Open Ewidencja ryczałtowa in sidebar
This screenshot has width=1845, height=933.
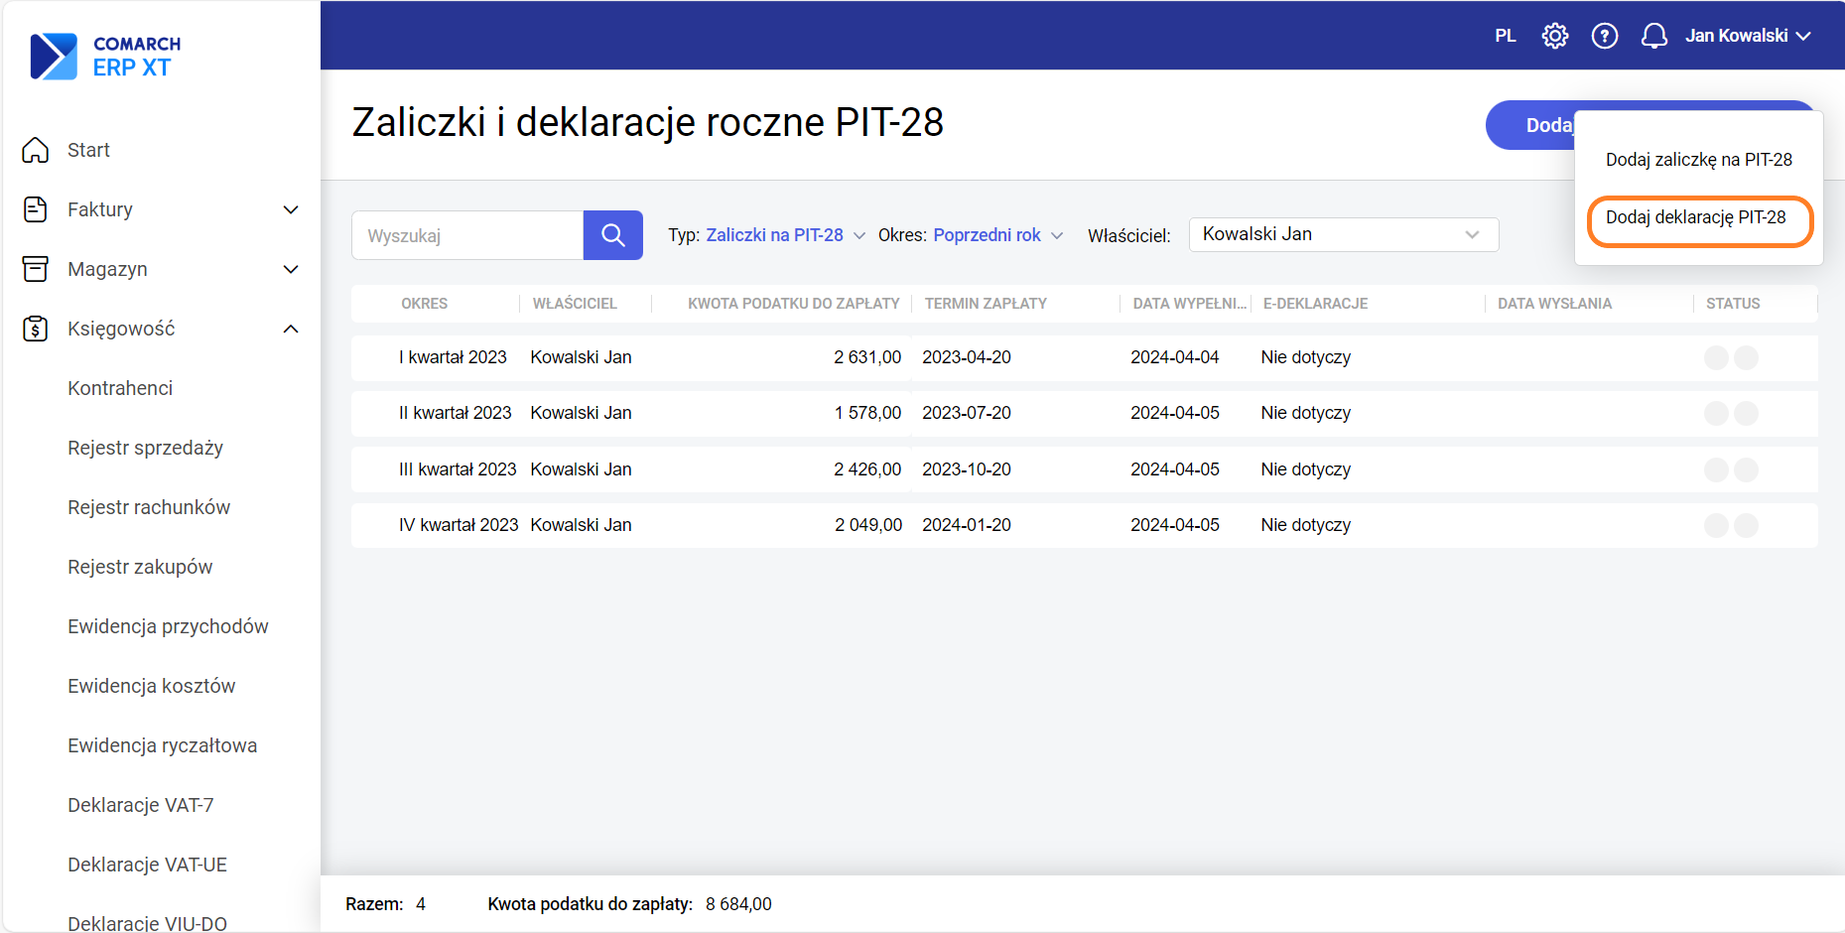click(162, 745)
